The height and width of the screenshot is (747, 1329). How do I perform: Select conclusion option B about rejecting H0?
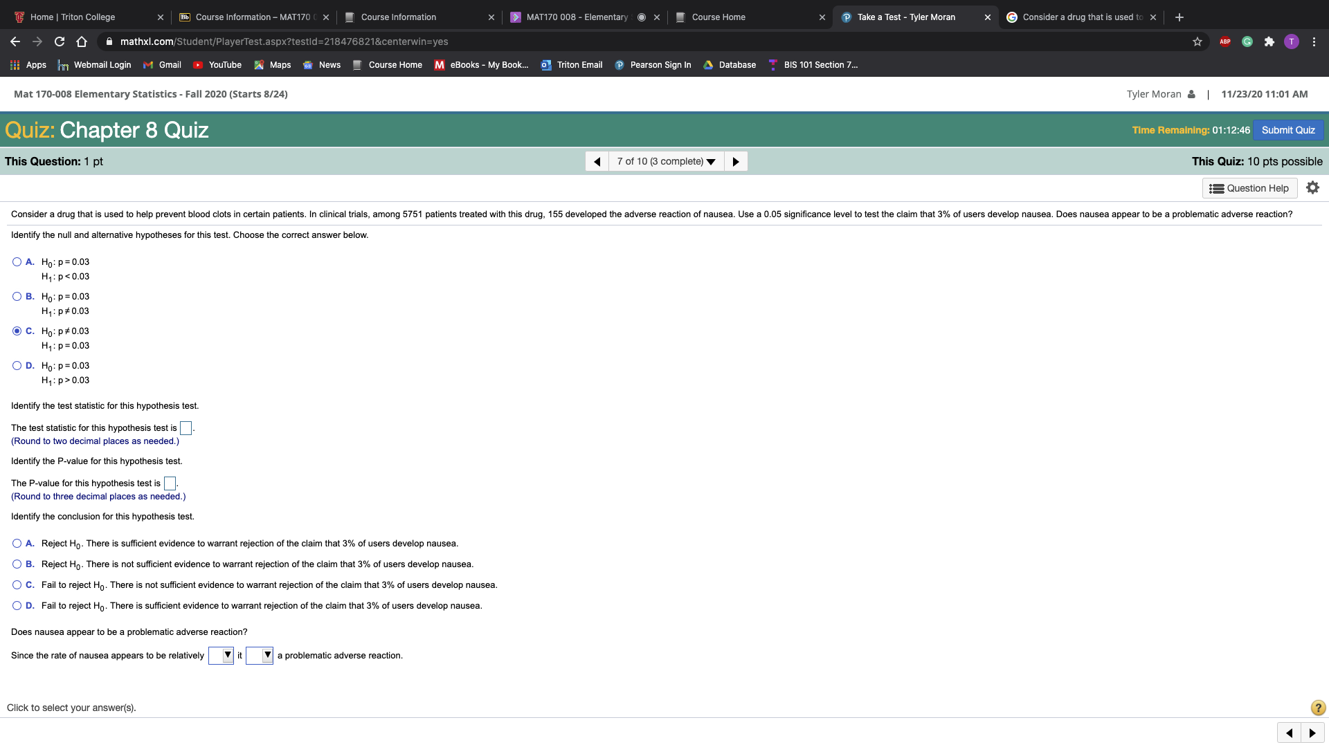(16, 564)
